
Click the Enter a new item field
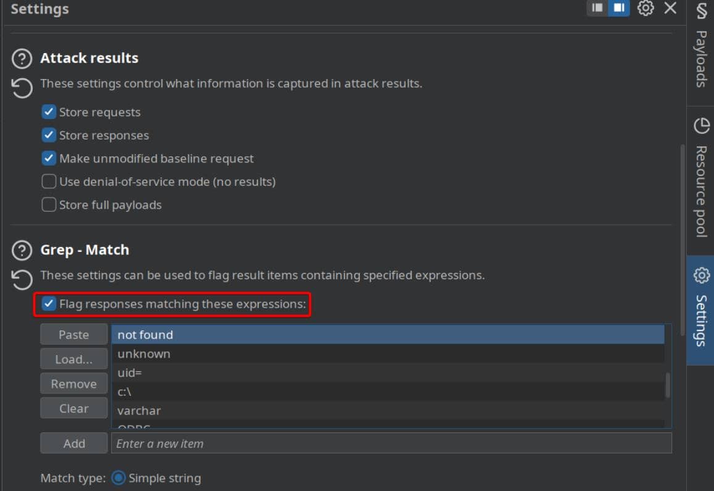(x=391, y=443)
